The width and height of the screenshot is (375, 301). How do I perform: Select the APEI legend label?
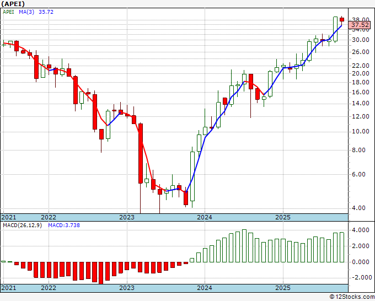pos(8,12)
